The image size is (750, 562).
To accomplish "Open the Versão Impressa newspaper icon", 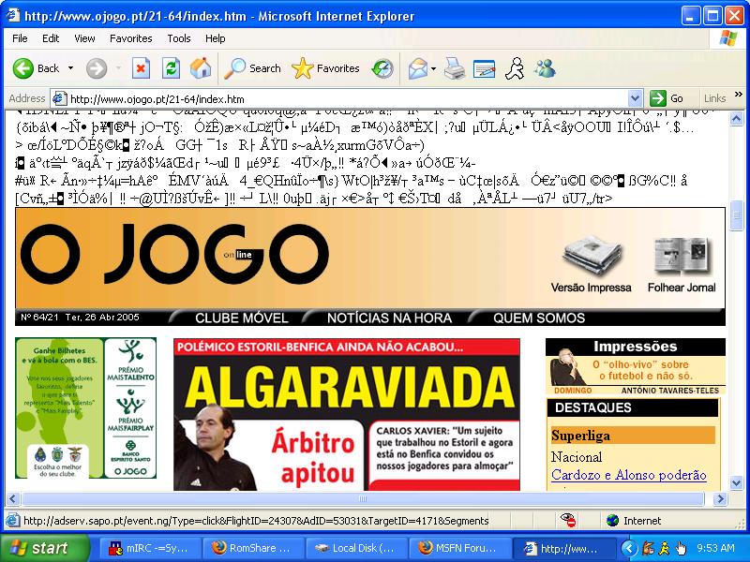I will 592,264.
